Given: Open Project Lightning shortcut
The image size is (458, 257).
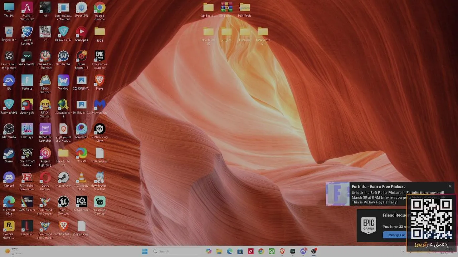Looking at the screenshot, I should click(45, 156).
